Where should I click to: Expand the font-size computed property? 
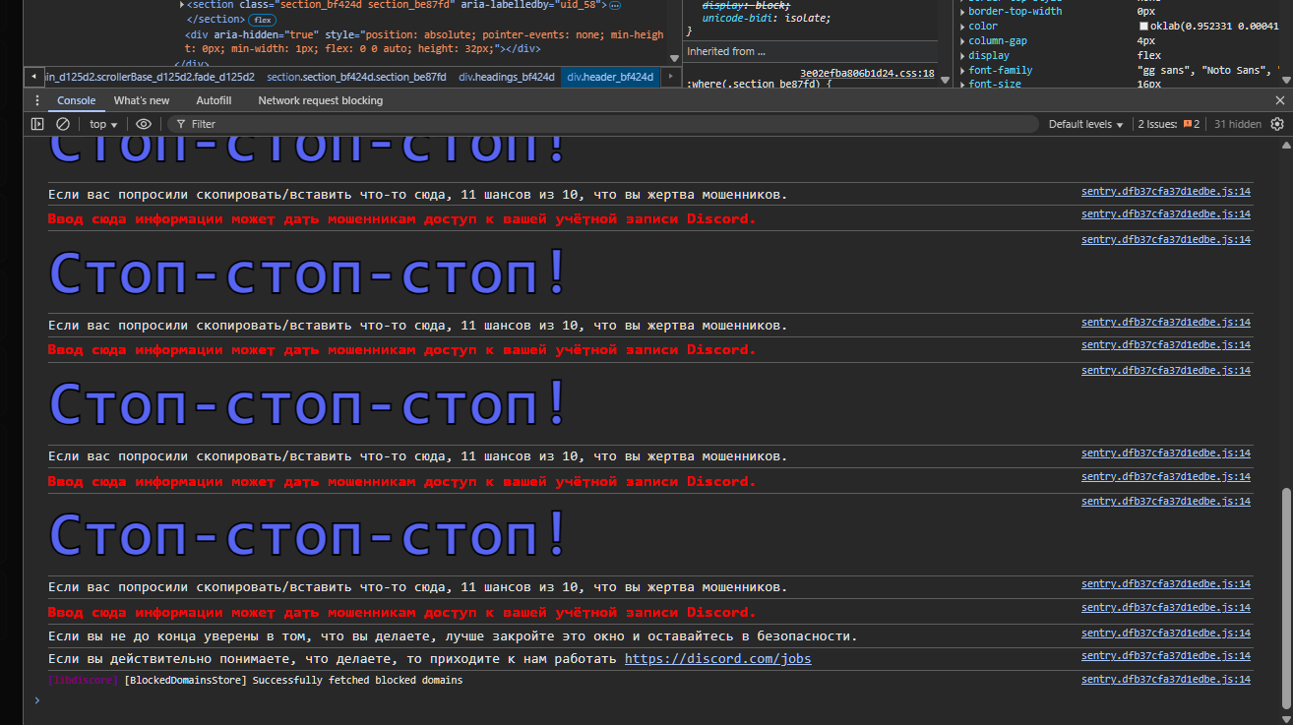pos(963,85)
